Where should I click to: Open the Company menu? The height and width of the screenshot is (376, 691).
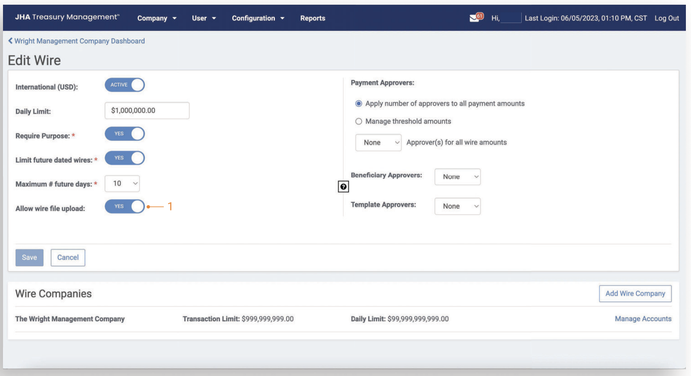(157, 18)
